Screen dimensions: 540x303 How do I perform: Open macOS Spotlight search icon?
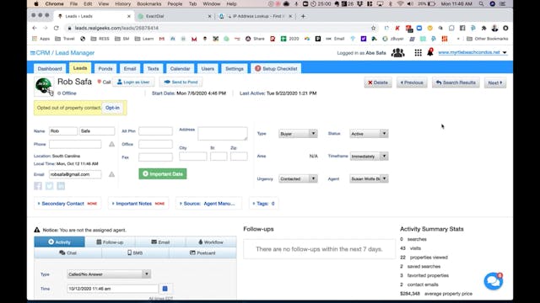click(481, 3)
